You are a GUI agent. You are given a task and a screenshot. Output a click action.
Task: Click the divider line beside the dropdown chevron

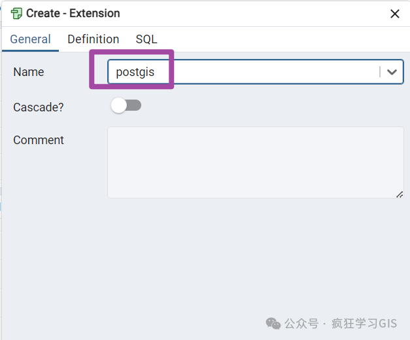coord(380,72)
